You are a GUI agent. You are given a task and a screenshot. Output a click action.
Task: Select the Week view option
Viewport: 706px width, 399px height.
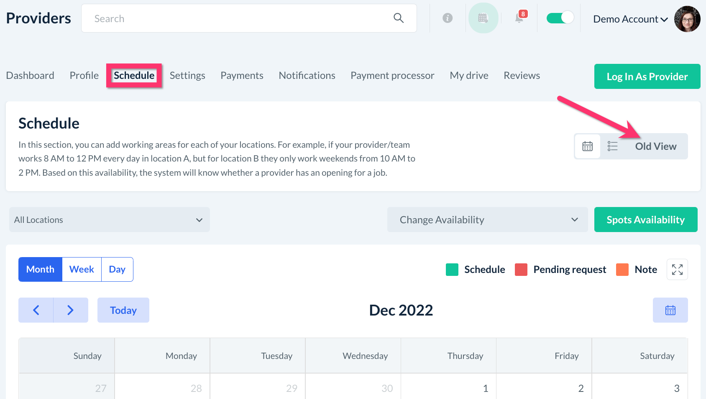82,269
